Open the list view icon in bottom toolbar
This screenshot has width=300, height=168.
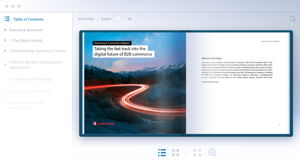tap(162, 153)
